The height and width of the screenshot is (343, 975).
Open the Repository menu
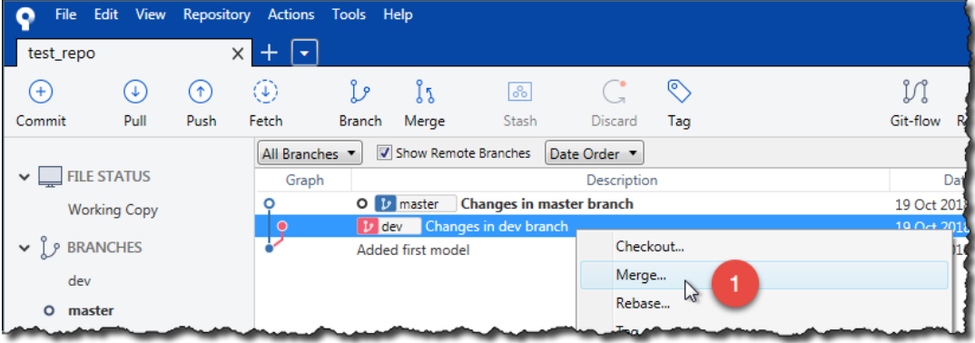pos(216,15)
